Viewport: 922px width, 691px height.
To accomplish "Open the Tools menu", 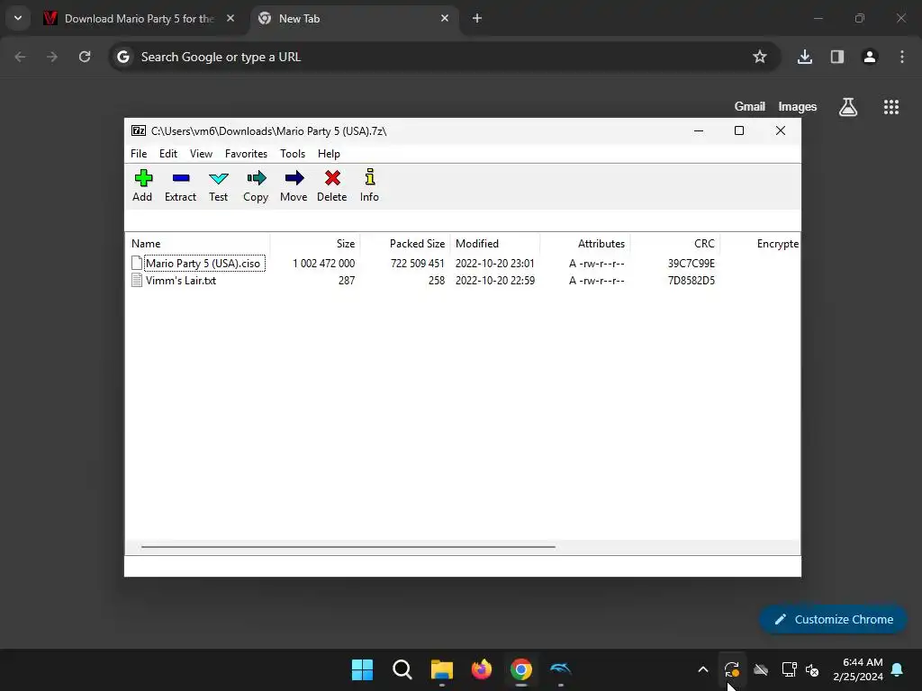I will pyautogui.click(x=293, y=153).
